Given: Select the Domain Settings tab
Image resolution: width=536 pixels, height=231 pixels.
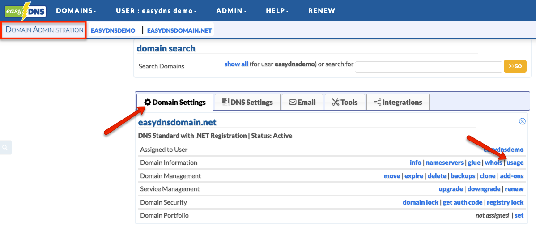Looking at the screenshot, I should click(175, 102).
